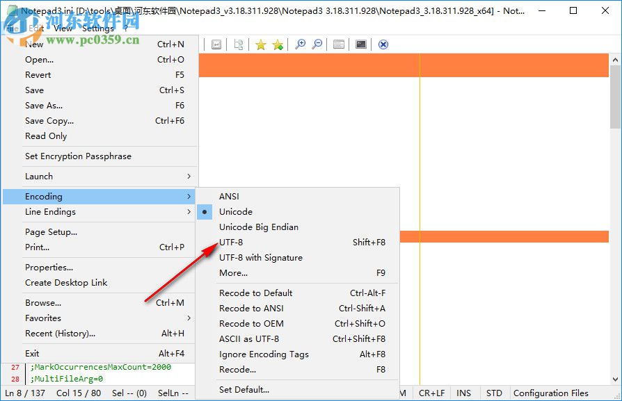Image resolution: width=622 pixels, height=401 pixels.
Task: Click STD indicator in the status bar
Action: click(x=494, y=393)
